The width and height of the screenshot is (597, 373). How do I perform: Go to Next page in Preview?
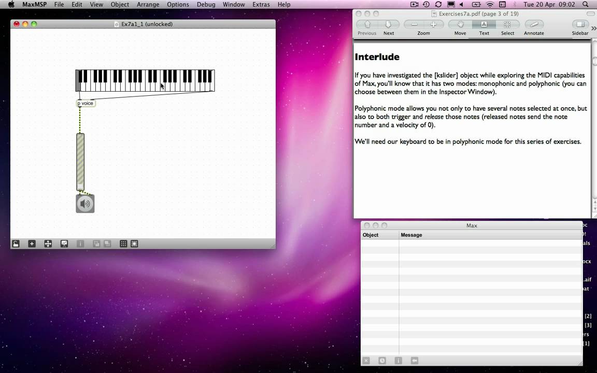pos(388,24)
